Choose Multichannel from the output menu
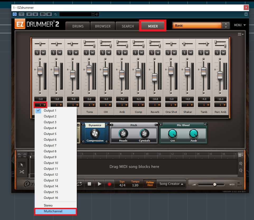254x220 pixels. [55, 211]
